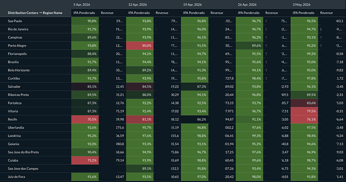Click Sao Paulo's 90,8% cell for 5 Apr
The height and width of the screenshot is (182, 346).
85,21
